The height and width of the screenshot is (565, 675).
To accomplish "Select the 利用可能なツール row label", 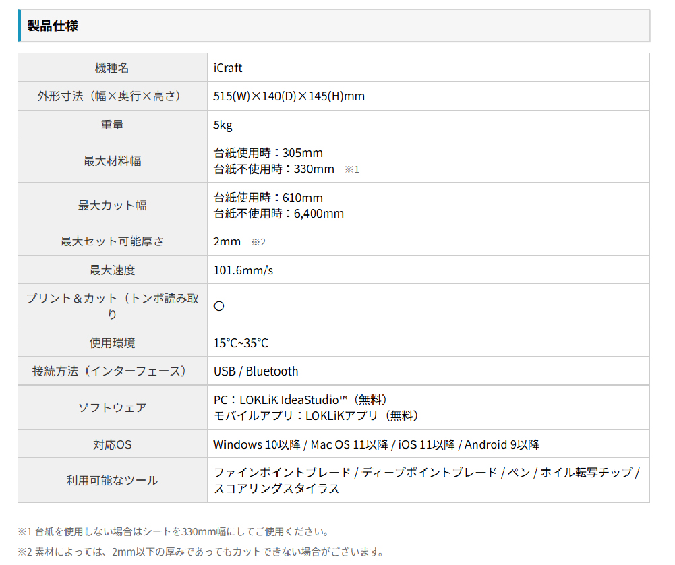I will tap(112, 480).
